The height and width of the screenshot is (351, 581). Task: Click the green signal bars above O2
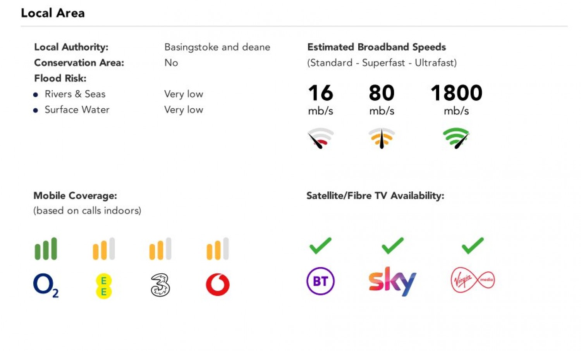(x=46, y=249)
